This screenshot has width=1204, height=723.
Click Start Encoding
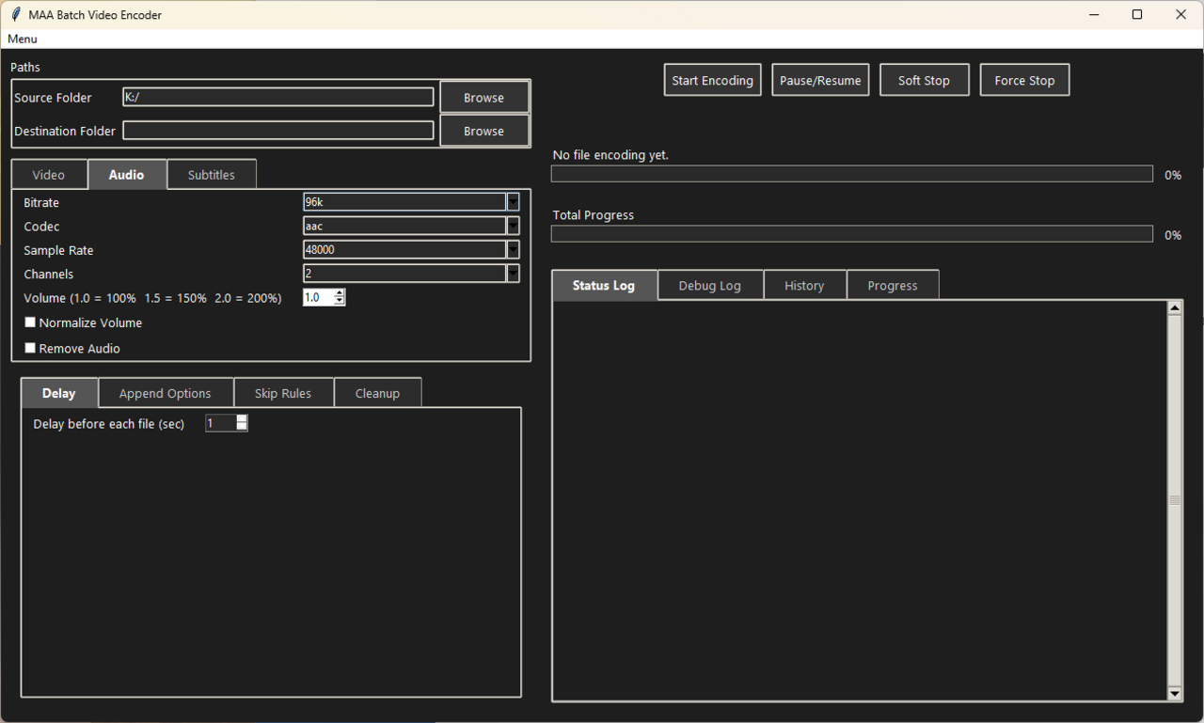(x=712, y=80)
